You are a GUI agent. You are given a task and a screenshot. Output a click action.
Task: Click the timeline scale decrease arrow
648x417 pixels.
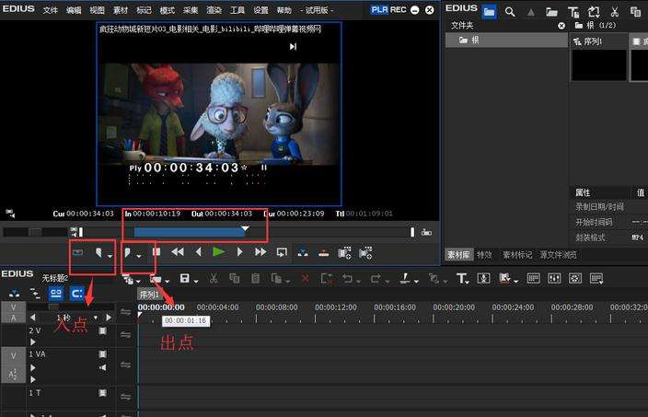coord(32,318)
